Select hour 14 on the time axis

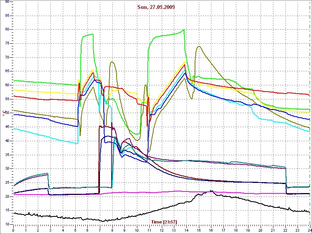186,230
